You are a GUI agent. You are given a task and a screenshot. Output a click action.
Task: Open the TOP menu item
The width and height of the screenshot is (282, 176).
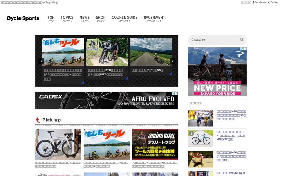(51, 18)
